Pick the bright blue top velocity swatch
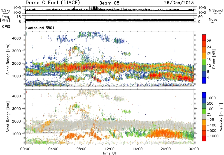224x155 pixels. tap(204, 95)
